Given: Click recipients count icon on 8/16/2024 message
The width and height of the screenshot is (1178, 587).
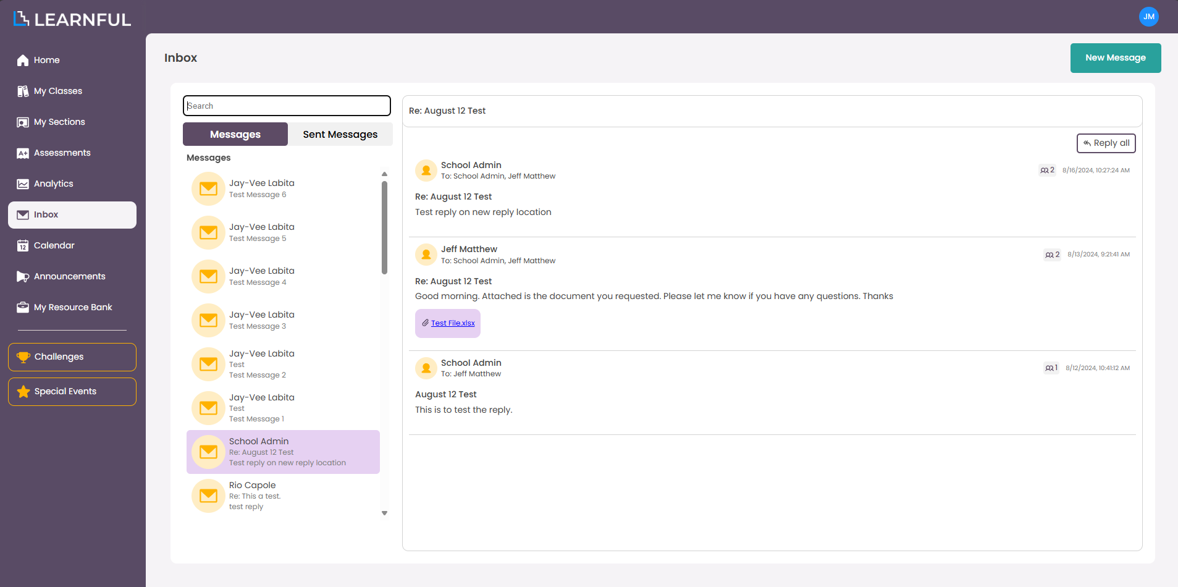Looking at the screenshot, I should pyautogui.click(x=1047, y=170).
